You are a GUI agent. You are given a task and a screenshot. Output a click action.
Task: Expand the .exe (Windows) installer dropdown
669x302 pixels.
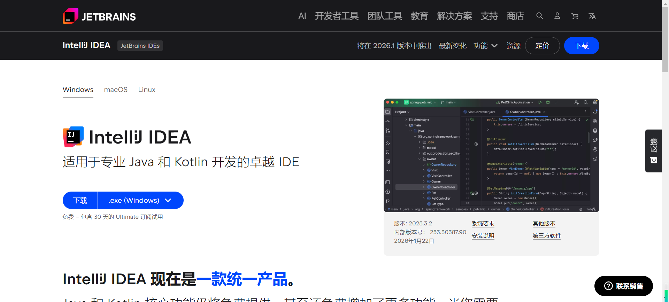point(141,200)
